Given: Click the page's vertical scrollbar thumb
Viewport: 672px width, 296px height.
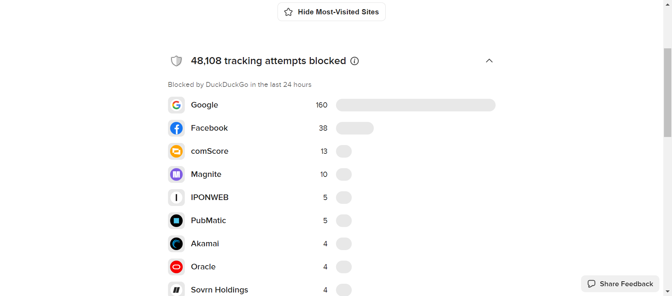Looking at the screenshot, I should point(667,93).
